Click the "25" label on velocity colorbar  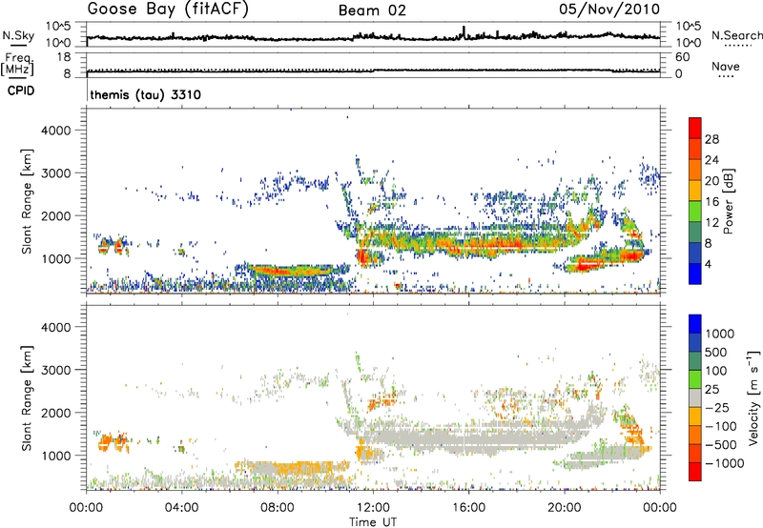[711, 389]
